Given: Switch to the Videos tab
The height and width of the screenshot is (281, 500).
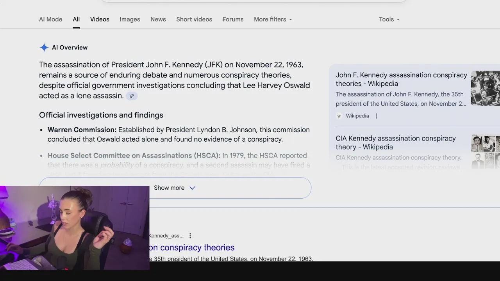Looking at the screenshot, I should pyautogui.click(x=100, y=19).
